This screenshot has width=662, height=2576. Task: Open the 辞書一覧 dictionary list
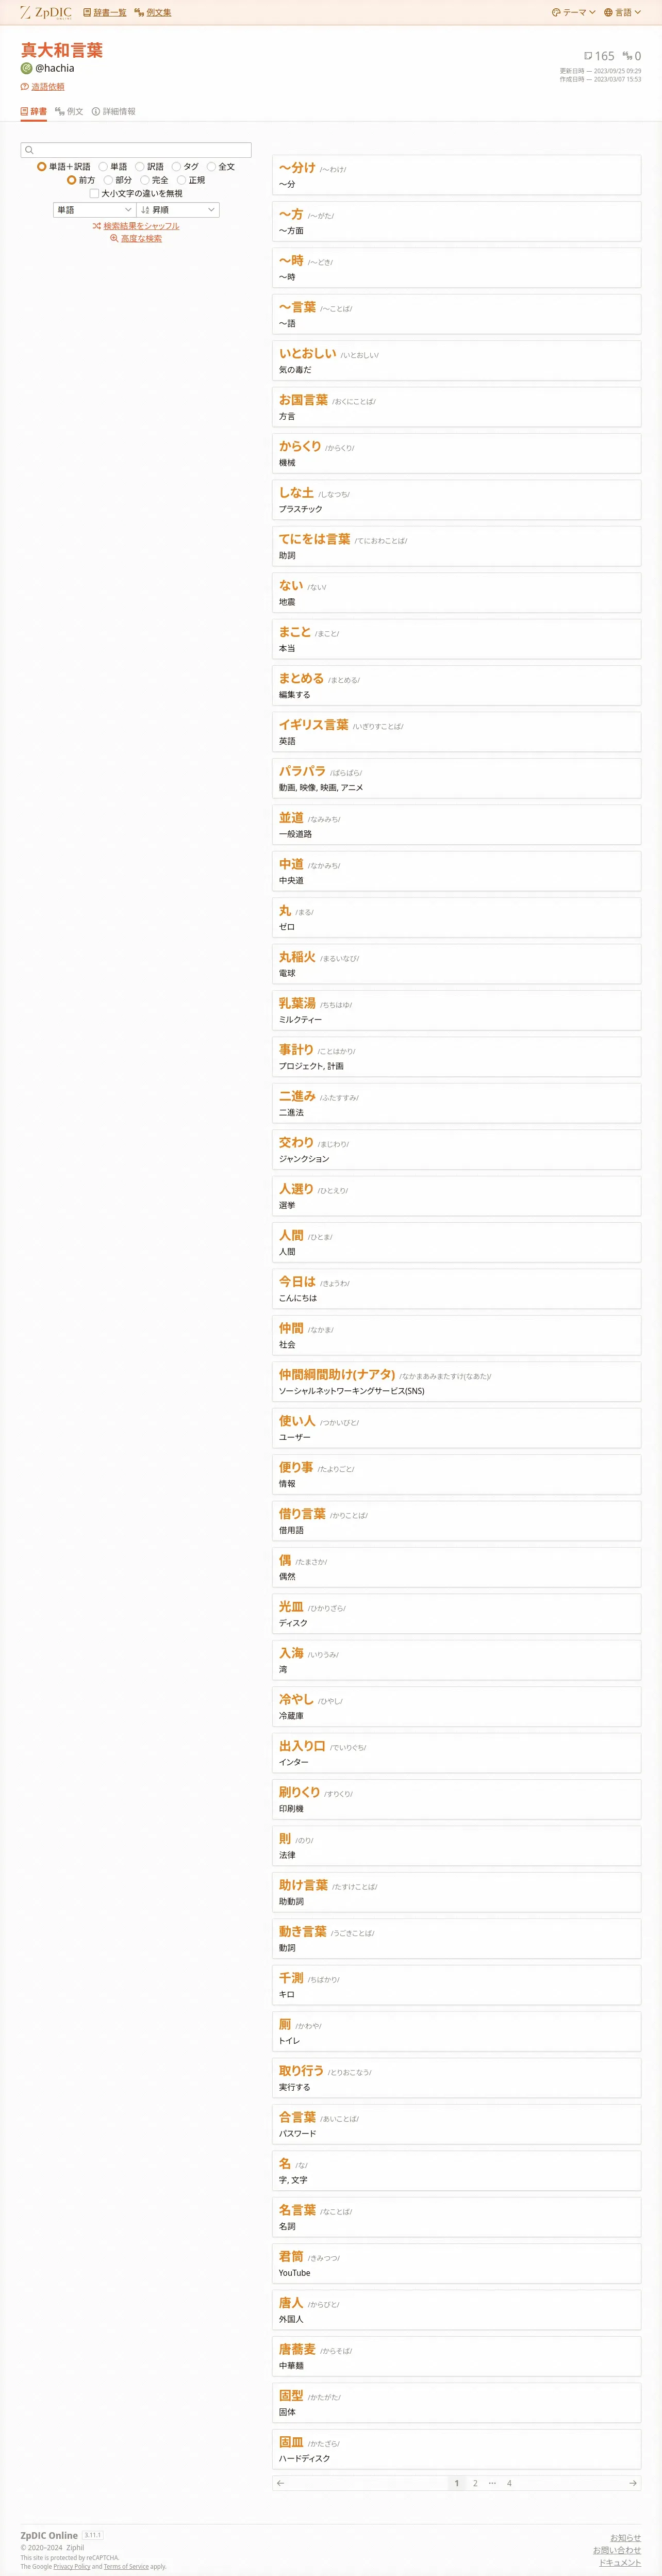pos(105,13)
